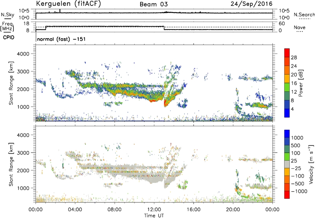Click the 'CPID' label
The height and width of the screenshot is (218, 315).
point(9,37)
